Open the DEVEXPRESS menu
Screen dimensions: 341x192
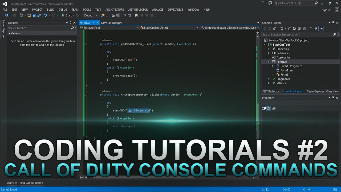tap(175, 10)
